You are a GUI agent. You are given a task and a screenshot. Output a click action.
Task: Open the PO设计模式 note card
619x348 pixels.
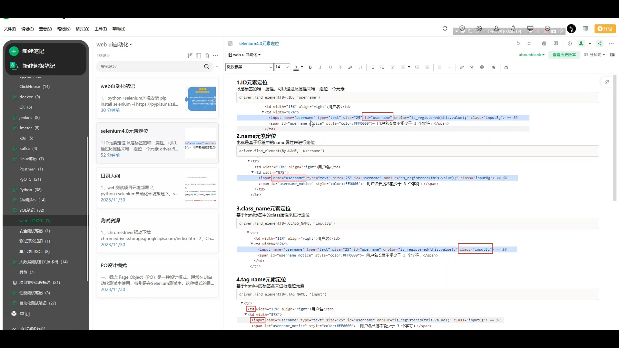click(x=157, y=277)
